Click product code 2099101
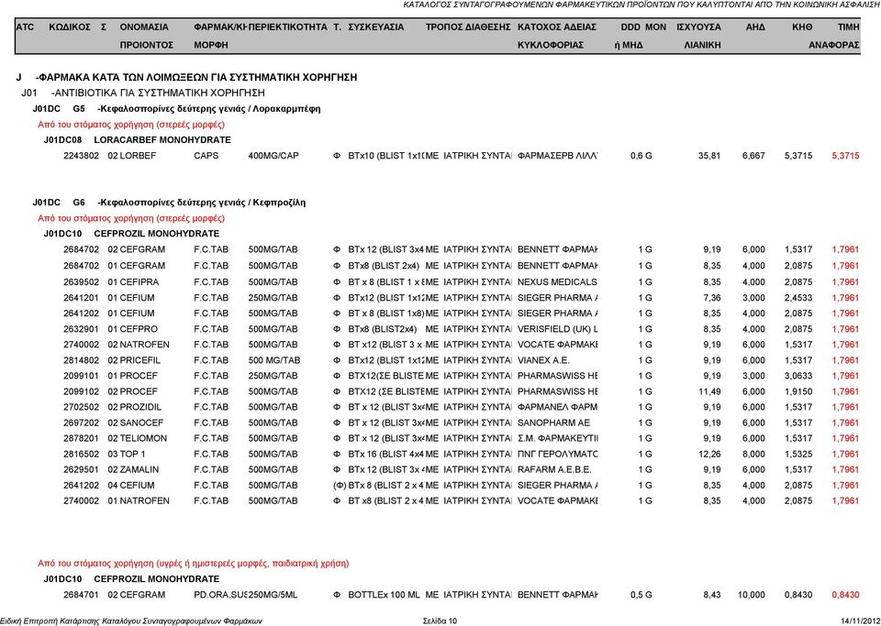 coord(81,376)
